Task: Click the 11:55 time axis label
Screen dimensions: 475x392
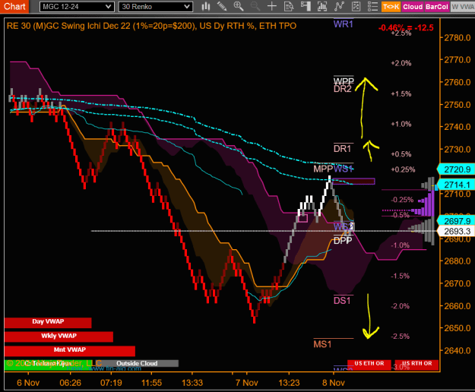Action: 151,383
